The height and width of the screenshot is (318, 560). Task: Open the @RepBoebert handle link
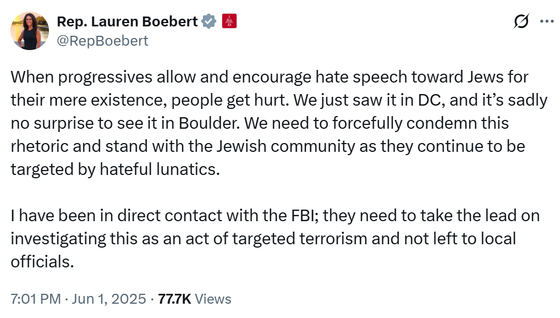pyautogui.click(x=102, y=40)
